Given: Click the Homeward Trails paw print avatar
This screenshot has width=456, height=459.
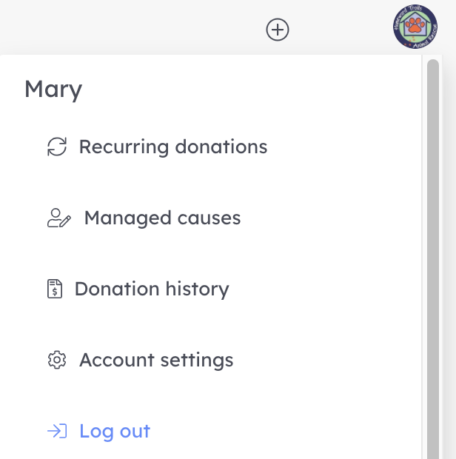Looking at the screenshot, I should [x=415, y=27].
